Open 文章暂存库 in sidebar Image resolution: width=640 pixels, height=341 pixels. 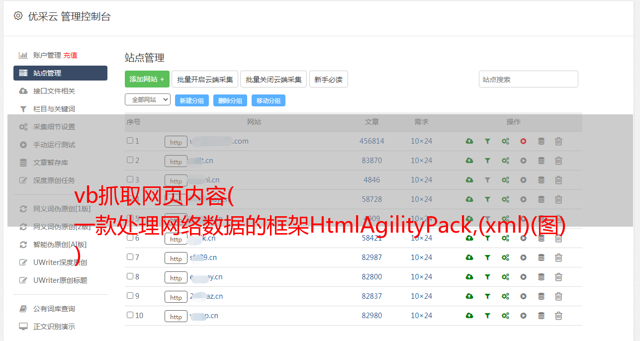click(x=51, y=163)
